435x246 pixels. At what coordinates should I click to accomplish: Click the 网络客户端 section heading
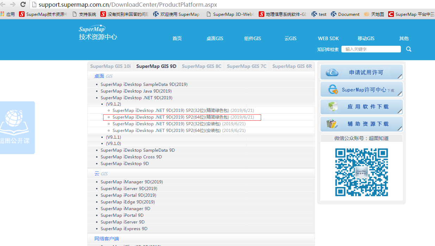(107, 239)
